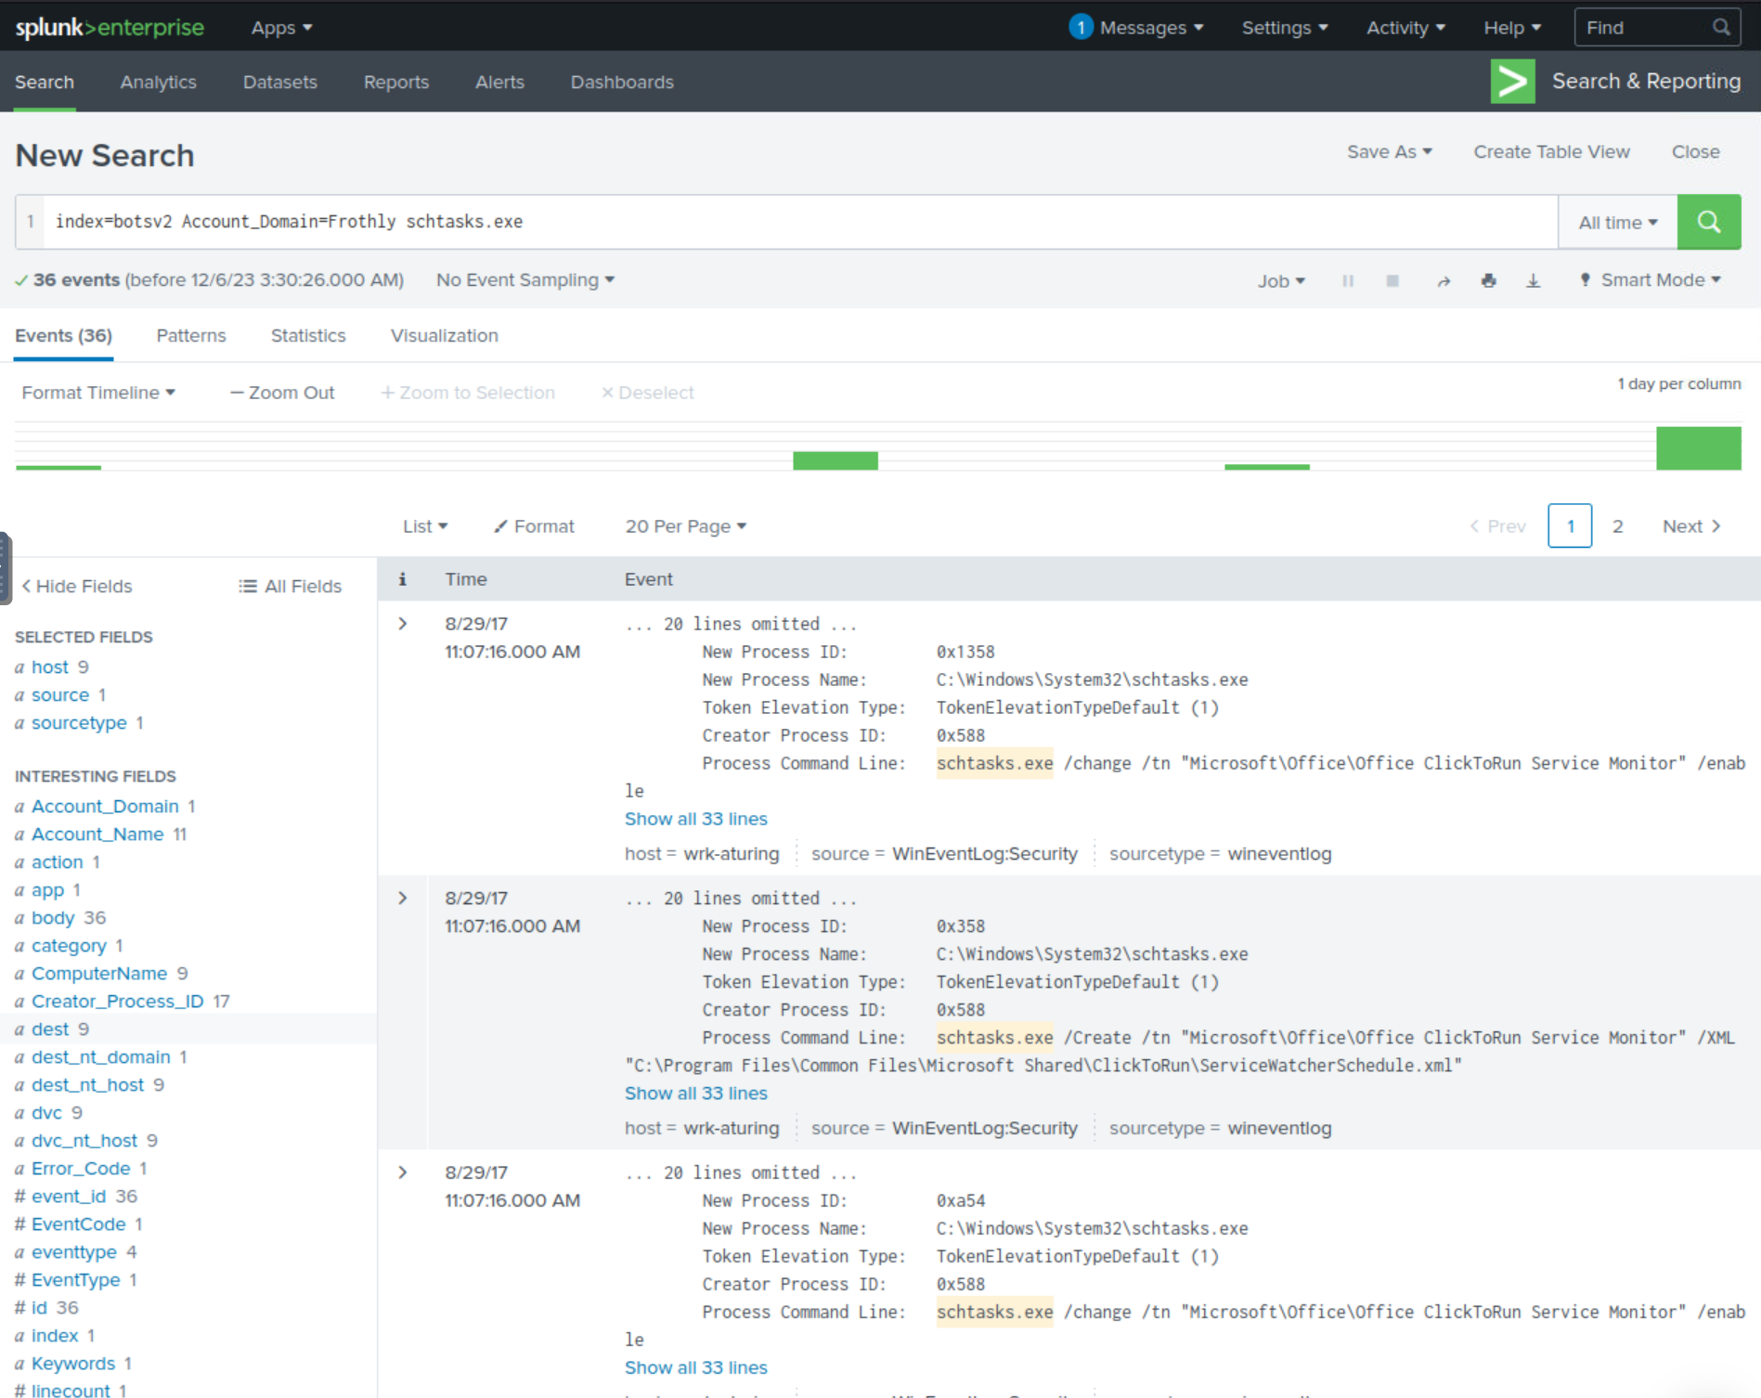Image resolution: width=1761 pixels, height=1398 pixels.
Task: Open the Creator_Process_ID field
Action: click(x=117, y=1002)
